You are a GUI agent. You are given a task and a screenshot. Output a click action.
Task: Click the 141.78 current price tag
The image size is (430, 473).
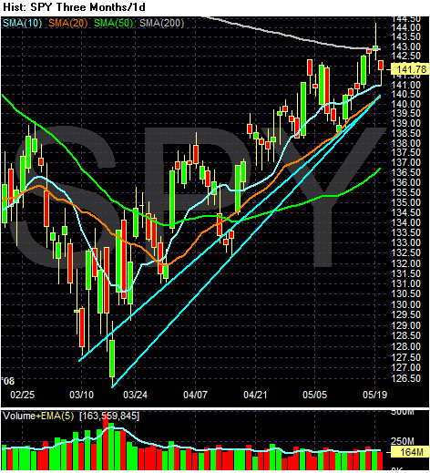coord(409,69)
